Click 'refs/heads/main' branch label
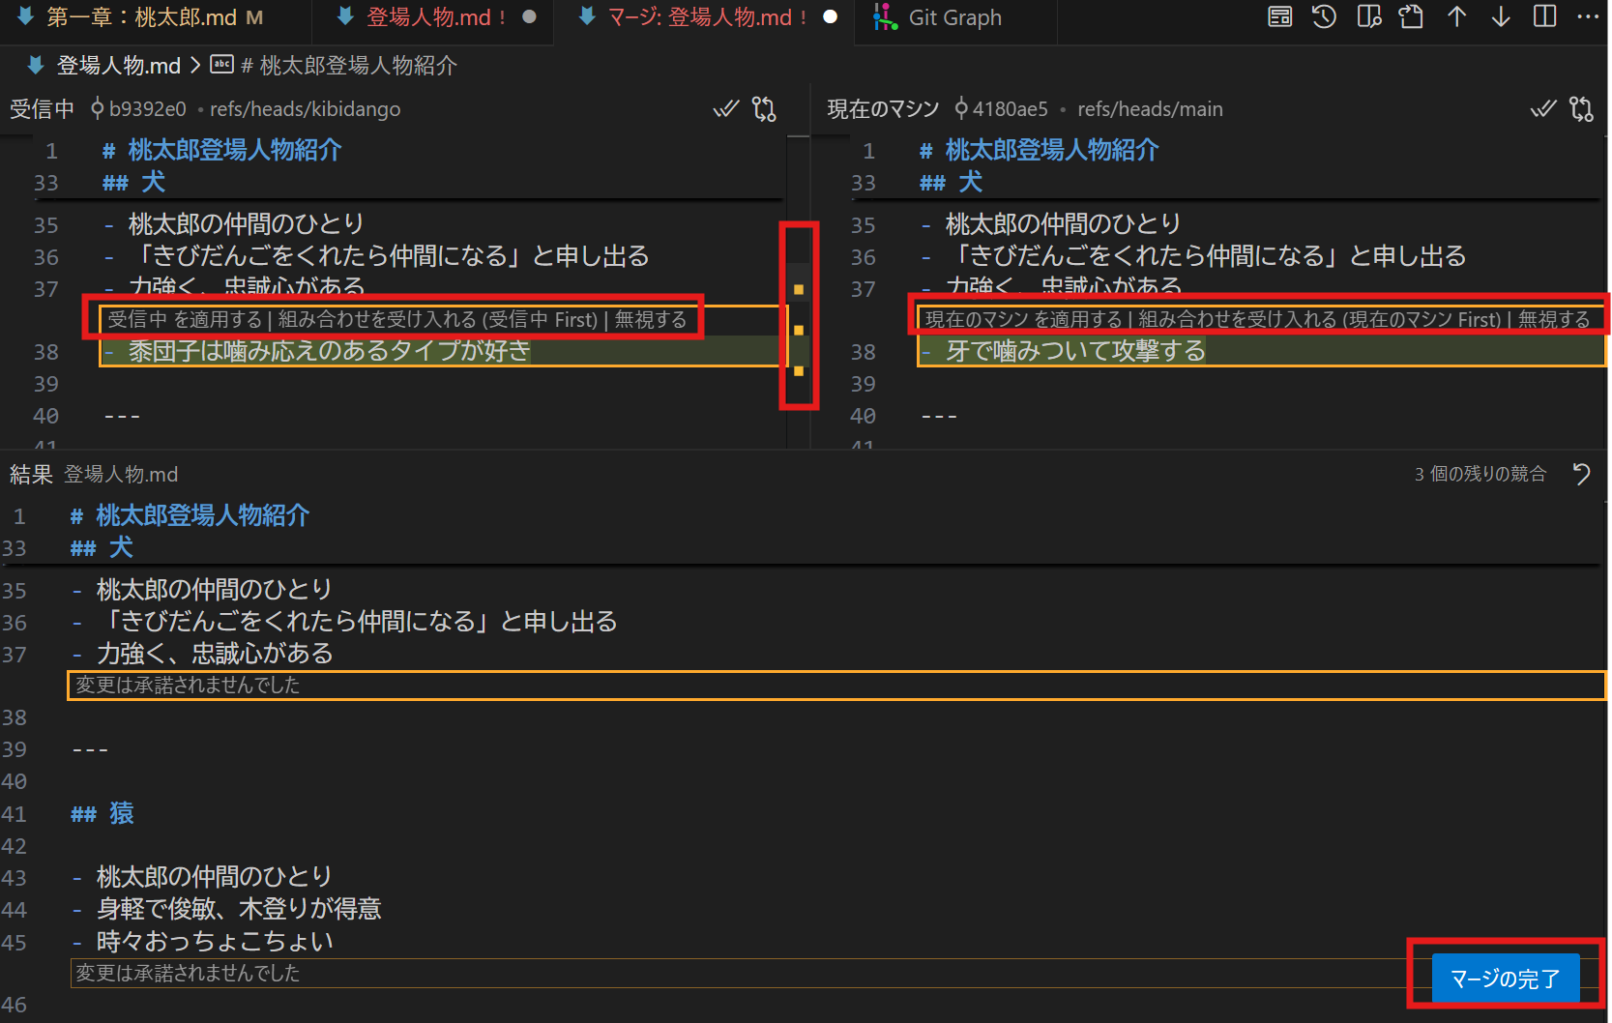This screenshot has width=1612, height=1023. tap(1150, 109)
